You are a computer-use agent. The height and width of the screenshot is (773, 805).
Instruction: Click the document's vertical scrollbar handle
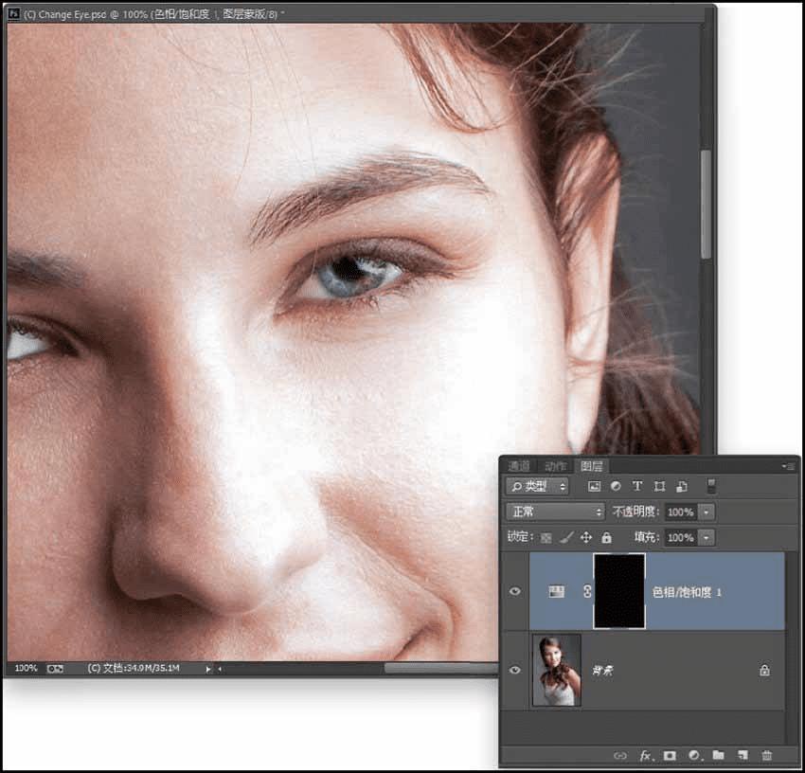(x=706, y=204)
